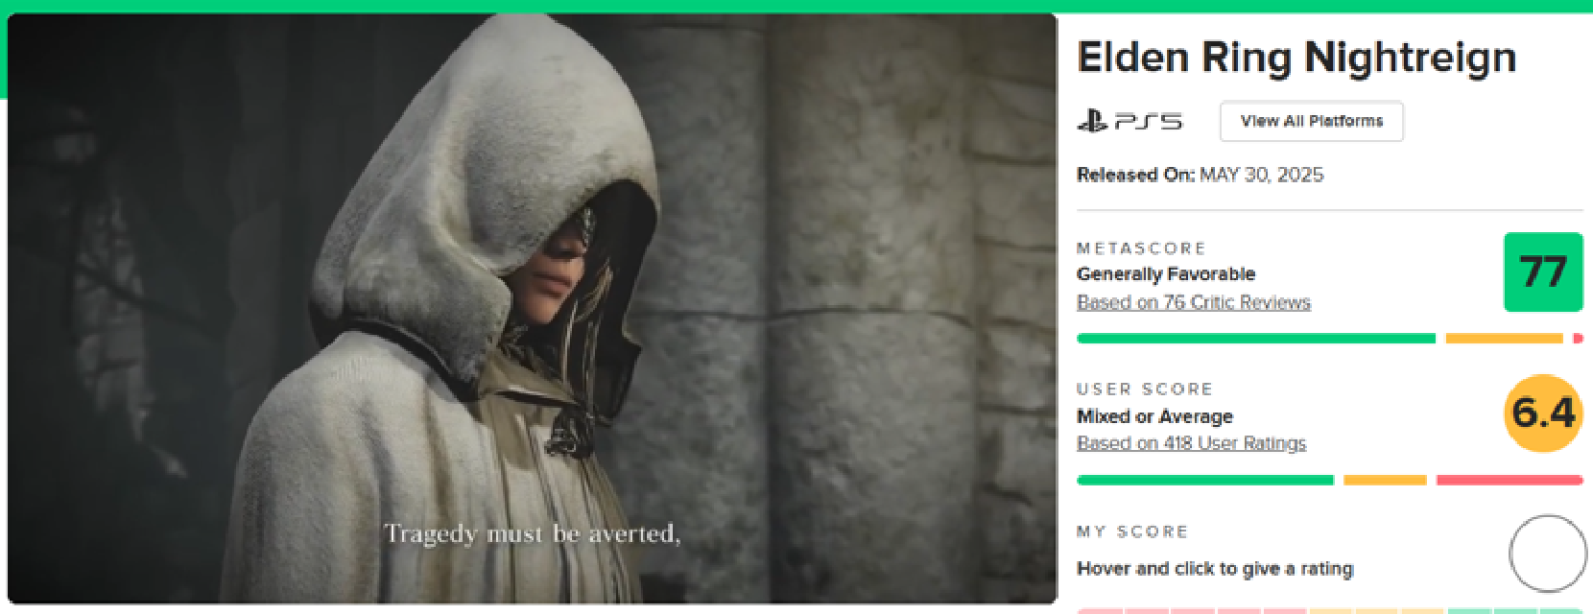Click the Generally Favorable Metascore label
The height and width of the screenshot is (614, 1593).
1166,274
